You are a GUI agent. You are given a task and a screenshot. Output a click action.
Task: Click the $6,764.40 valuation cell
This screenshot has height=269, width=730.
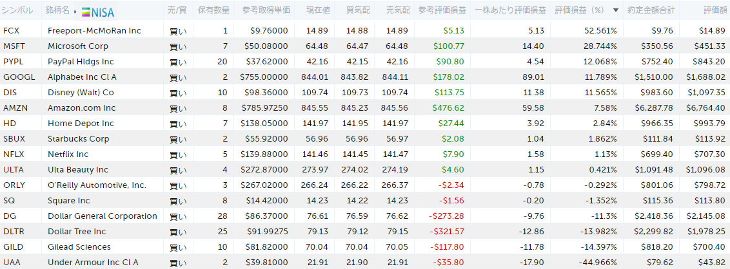(705, 107)
